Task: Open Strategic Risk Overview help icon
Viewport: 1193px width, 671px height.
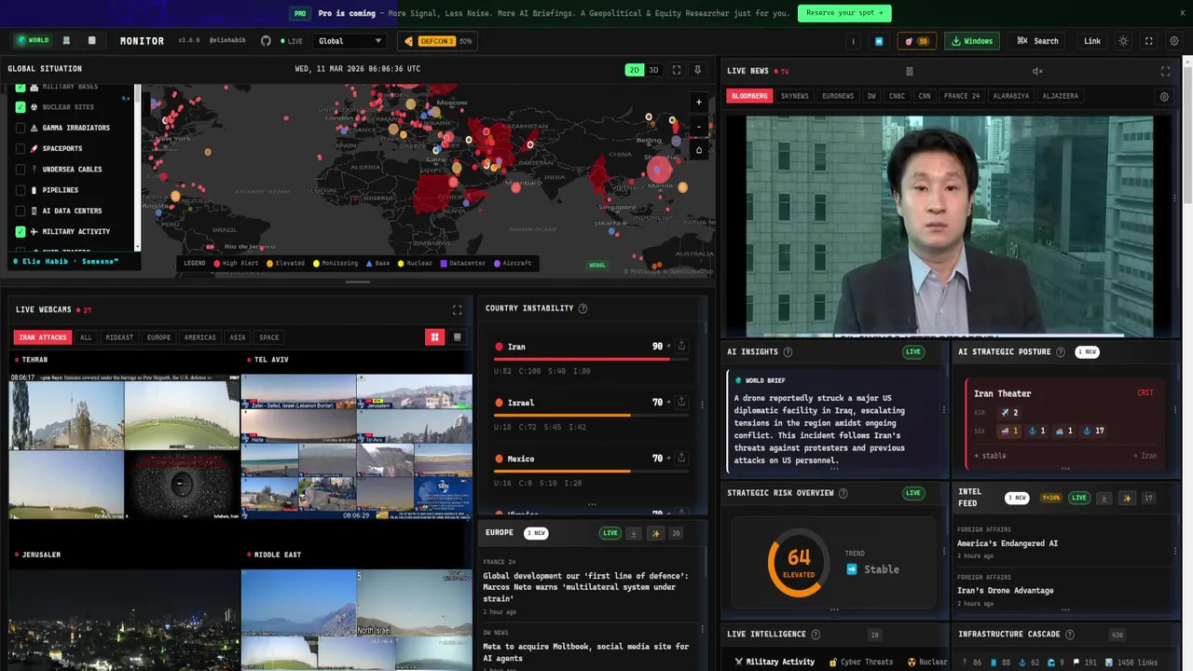Action: click(843, 493)
